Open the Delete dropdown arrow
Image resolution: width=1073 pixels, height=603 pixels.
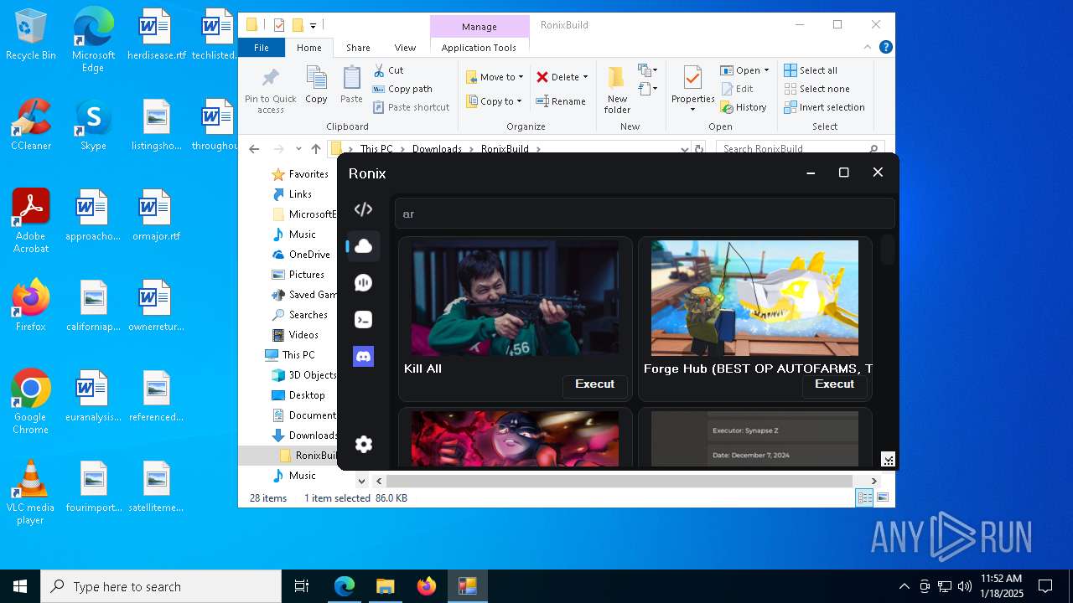(x=585, y=77)
